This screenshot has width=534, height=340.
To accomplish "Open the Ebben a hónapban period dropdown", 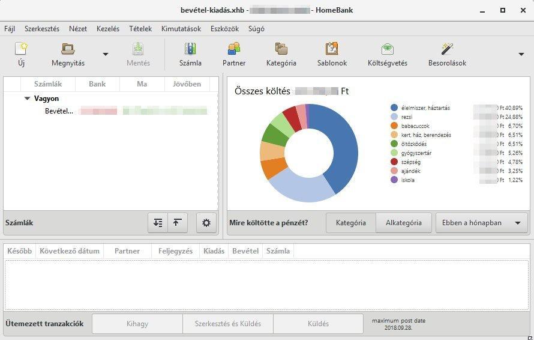I will pyautogui.click(x=482, y=223).
